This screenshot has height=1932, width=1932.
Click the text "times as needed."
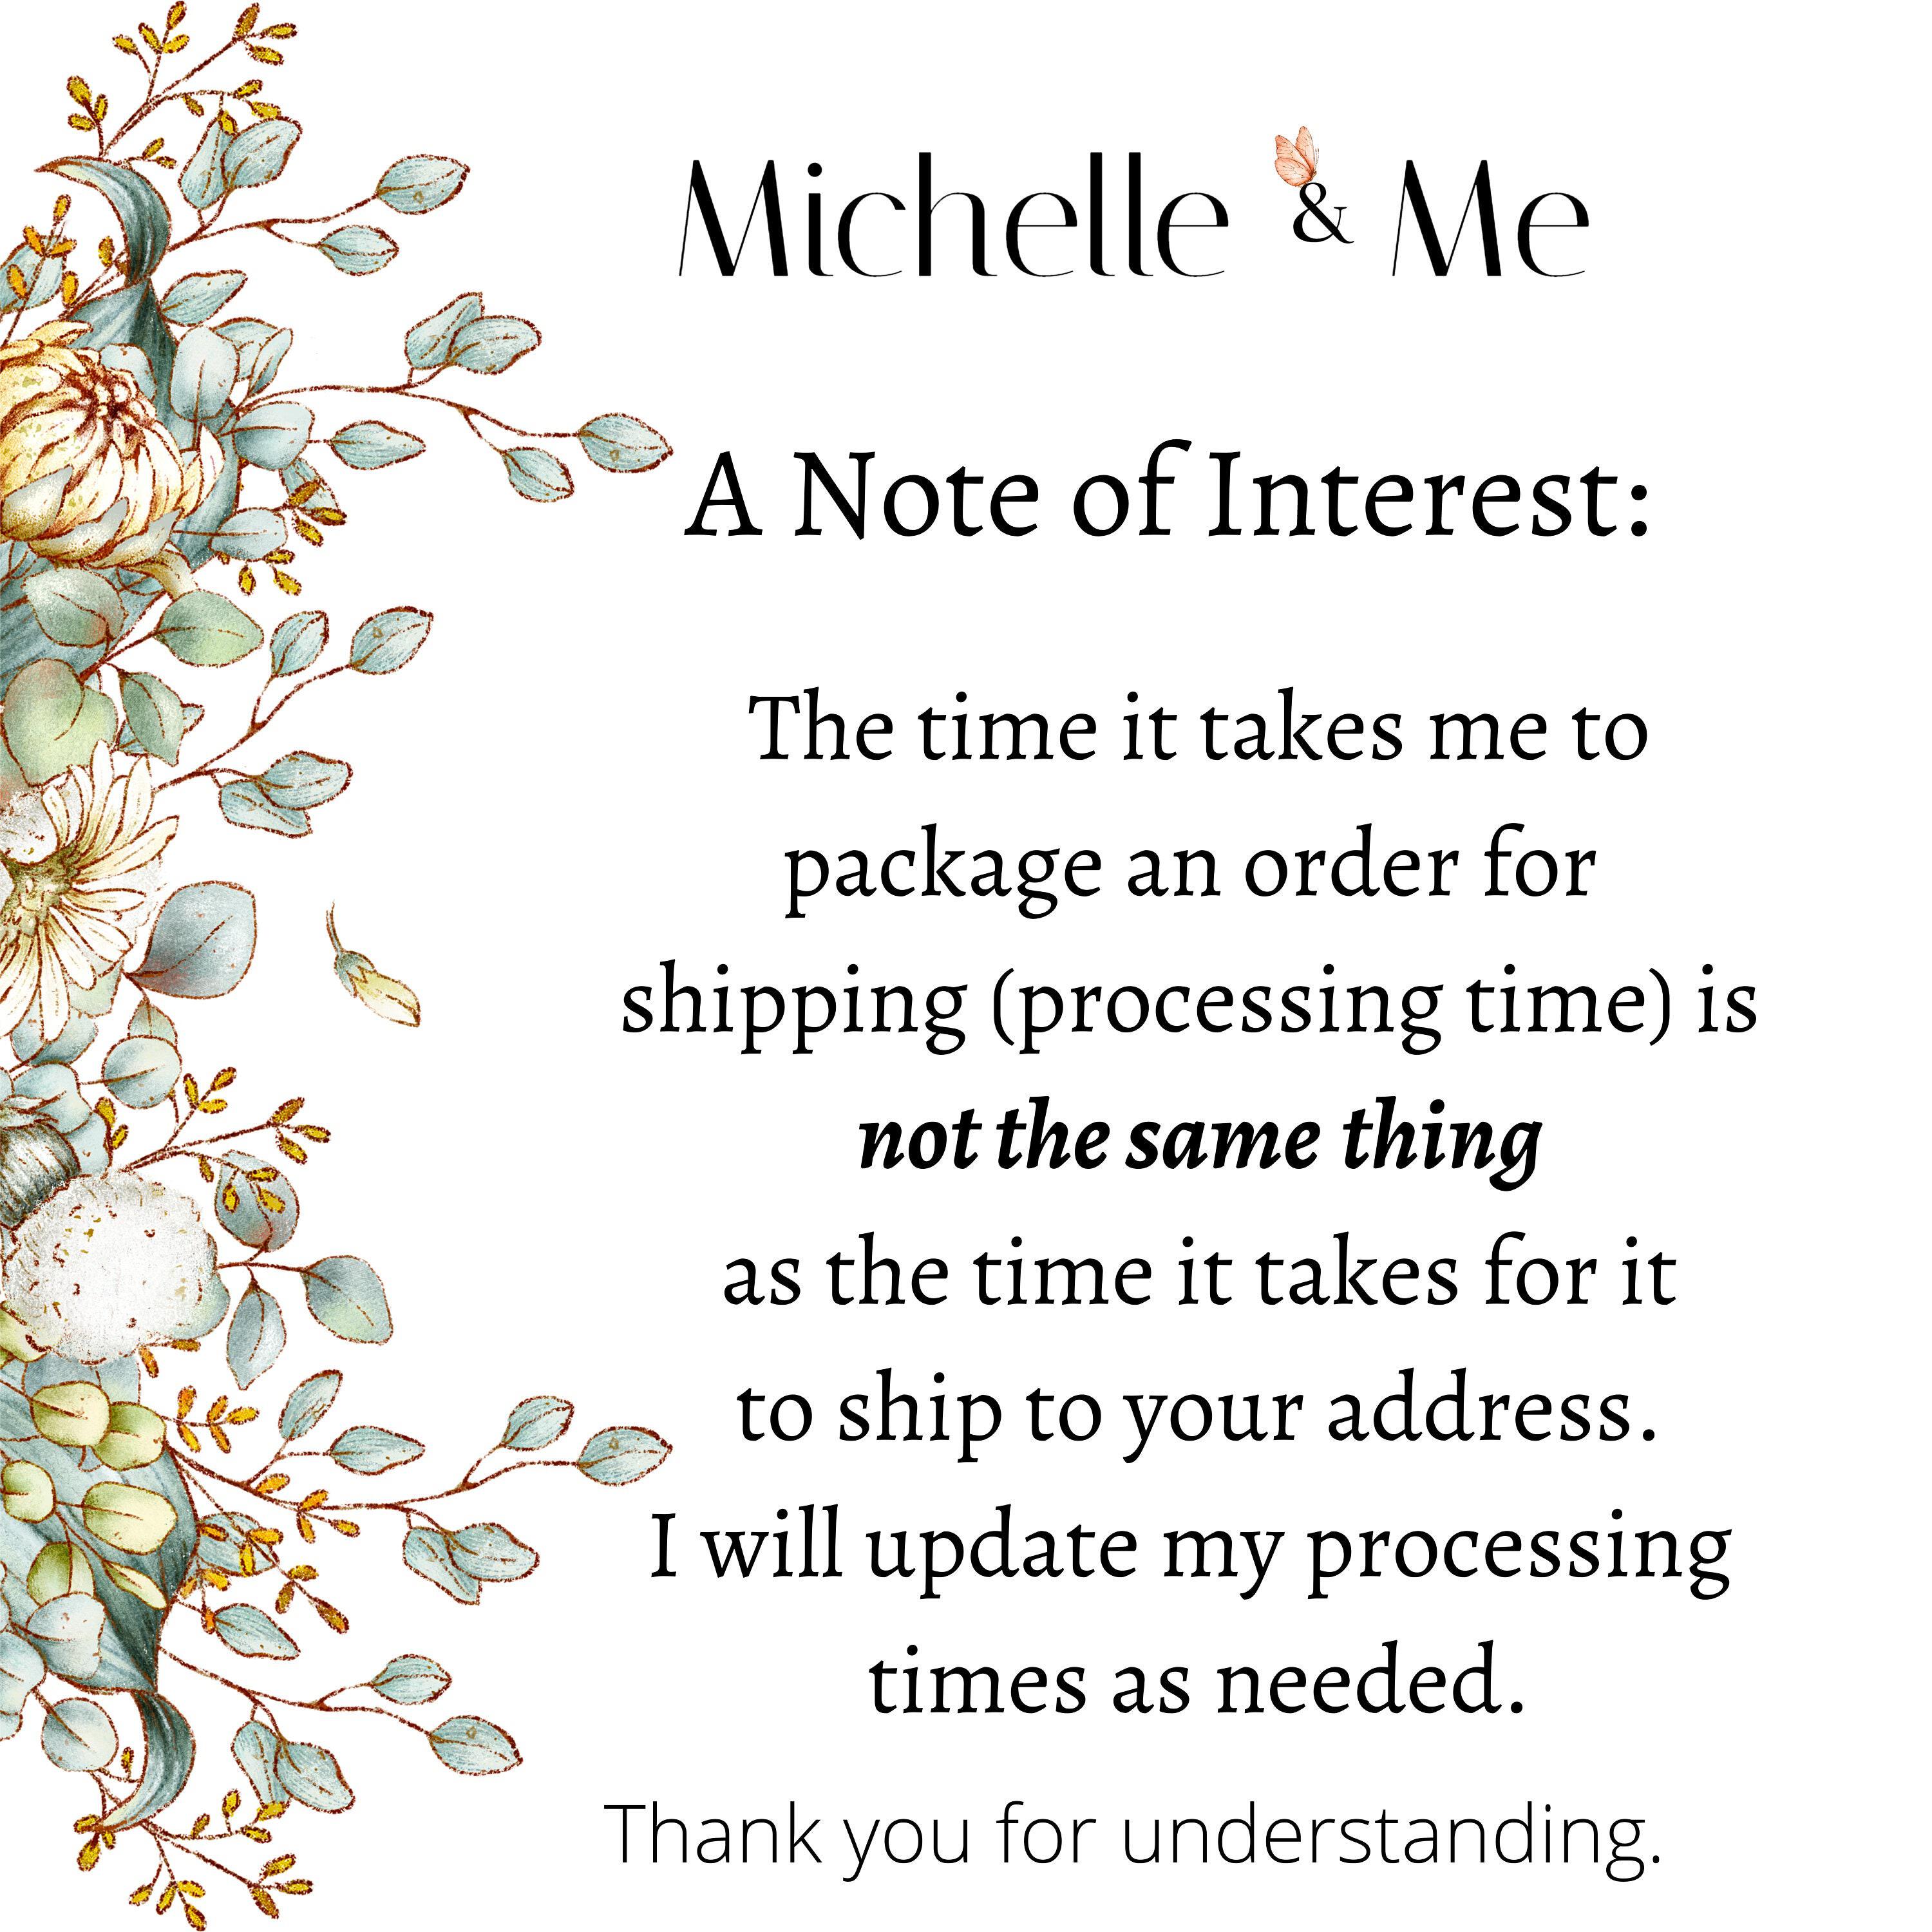1198,1686
